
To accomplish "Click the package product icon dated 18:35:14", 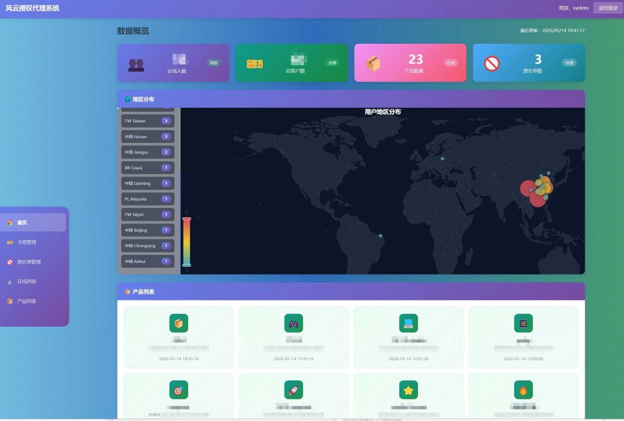I will coord(179,323).
